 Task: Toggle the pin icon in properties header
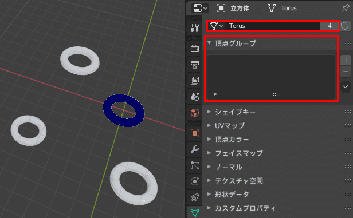click(x=346, y=9)
